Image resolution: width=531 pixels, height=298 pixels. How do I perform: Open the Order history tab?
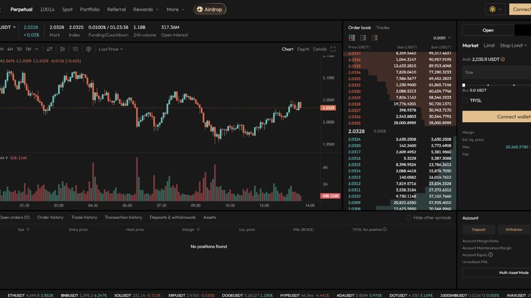(x=50, y=217)
